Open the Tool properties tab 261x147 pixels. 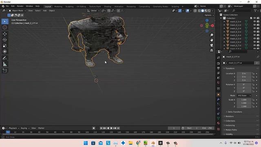[x=219, y=58]
